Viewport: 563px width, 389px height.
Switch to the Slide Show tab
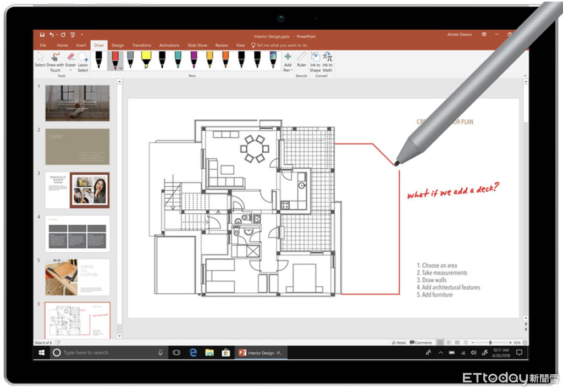[x=197, y=45]
